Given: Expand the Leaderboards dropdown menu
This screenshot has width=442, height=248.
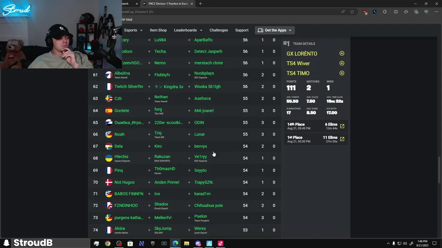Looking at the screenshot, I should pyautogui.click(x=188, y=30).
